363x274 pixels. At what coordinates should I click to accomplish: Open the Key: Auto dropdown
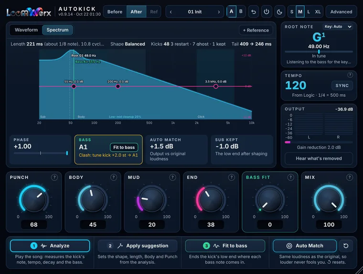tap(338, 27)
